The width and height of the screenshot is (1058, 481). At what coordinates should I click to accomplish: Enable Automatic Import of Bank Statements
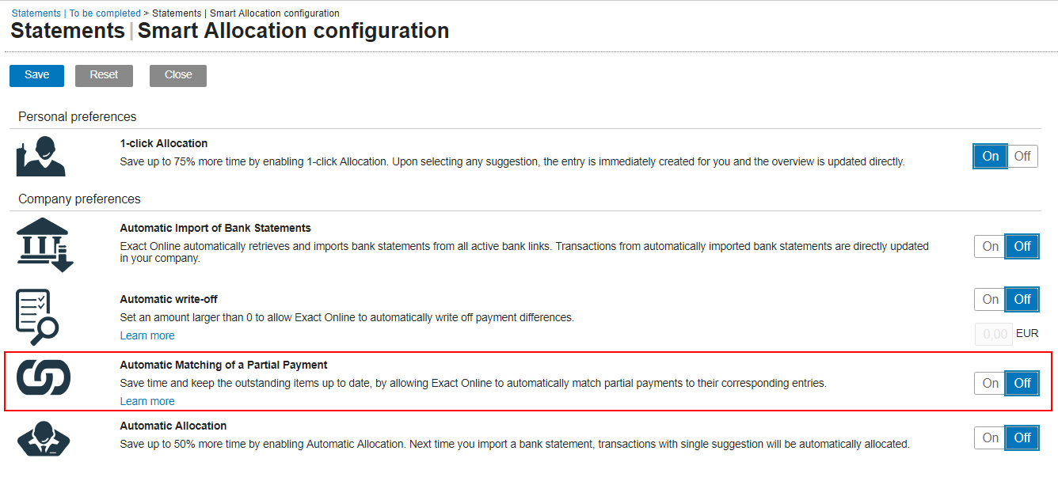coord(990,246)
